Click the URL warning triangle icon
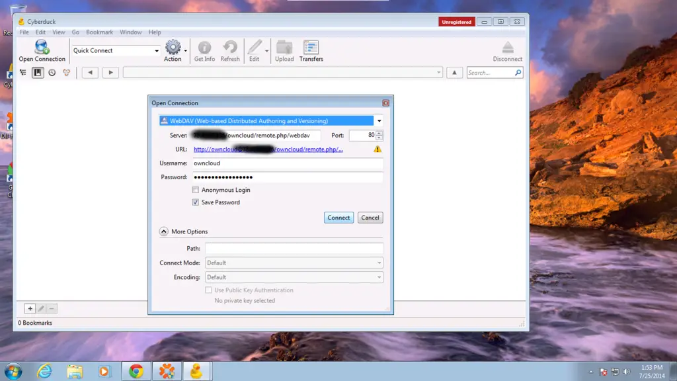The image size is (677, 381). coord(378,149)
